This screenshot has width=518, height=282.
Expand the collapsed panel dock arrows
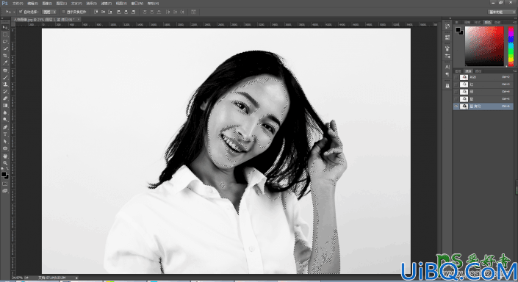coord(449,18)
